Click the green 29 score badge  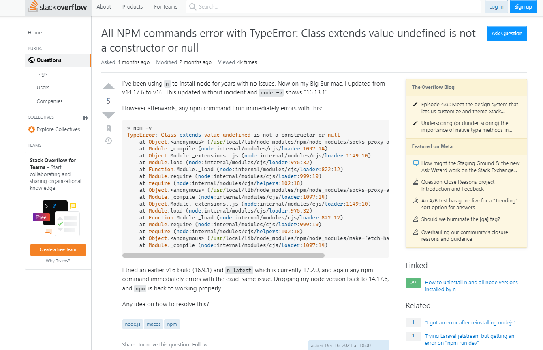click(413, 283)
